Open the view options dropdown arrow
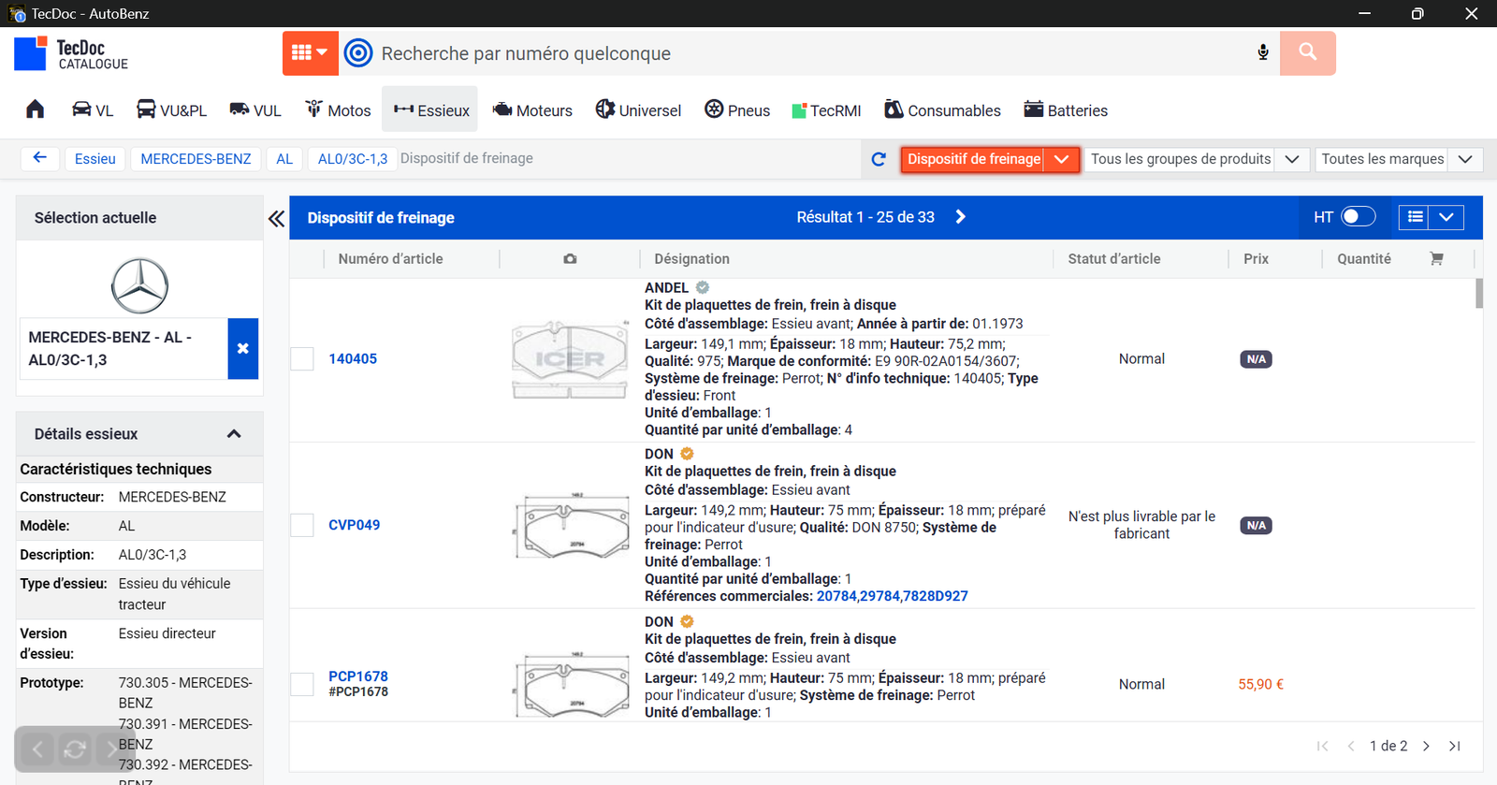The width and height of the screenshot is (1497, 785). coord(1446,217)
